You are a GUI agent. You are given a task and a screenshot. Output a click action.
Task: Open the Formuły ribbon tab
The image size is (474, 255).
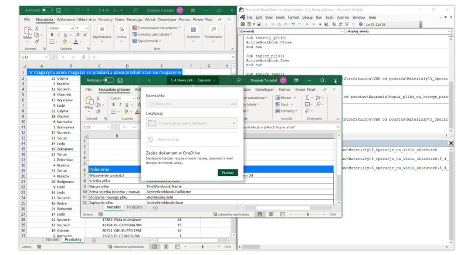click(106, 19)
